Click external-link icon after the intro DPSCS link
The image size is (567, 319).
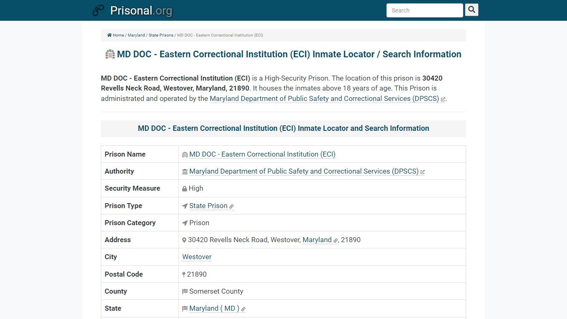point(443,99)
